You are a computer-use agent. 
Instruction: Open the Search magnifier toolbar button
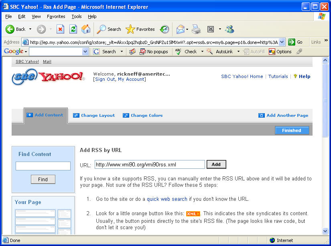(x=109, y=29)
